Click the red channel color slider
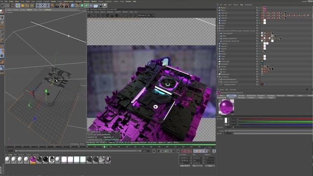313x176 pixels. [x=275, y=119]
